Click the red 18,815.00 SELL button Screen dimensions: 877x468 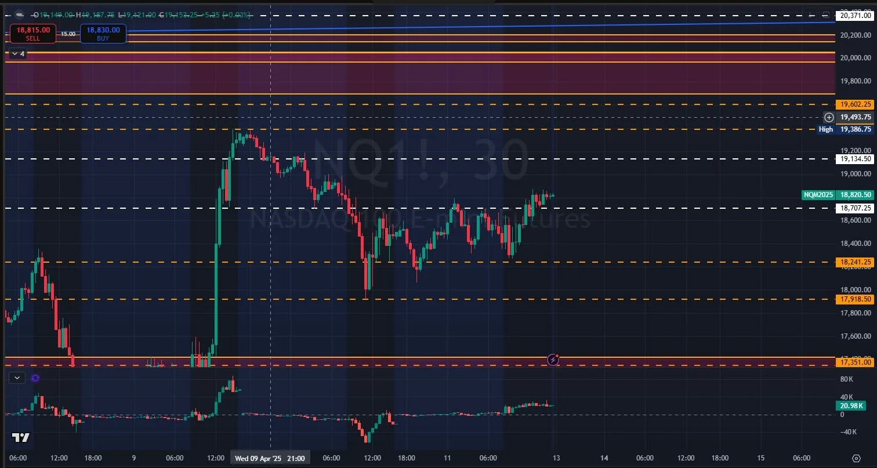(32, 34)
